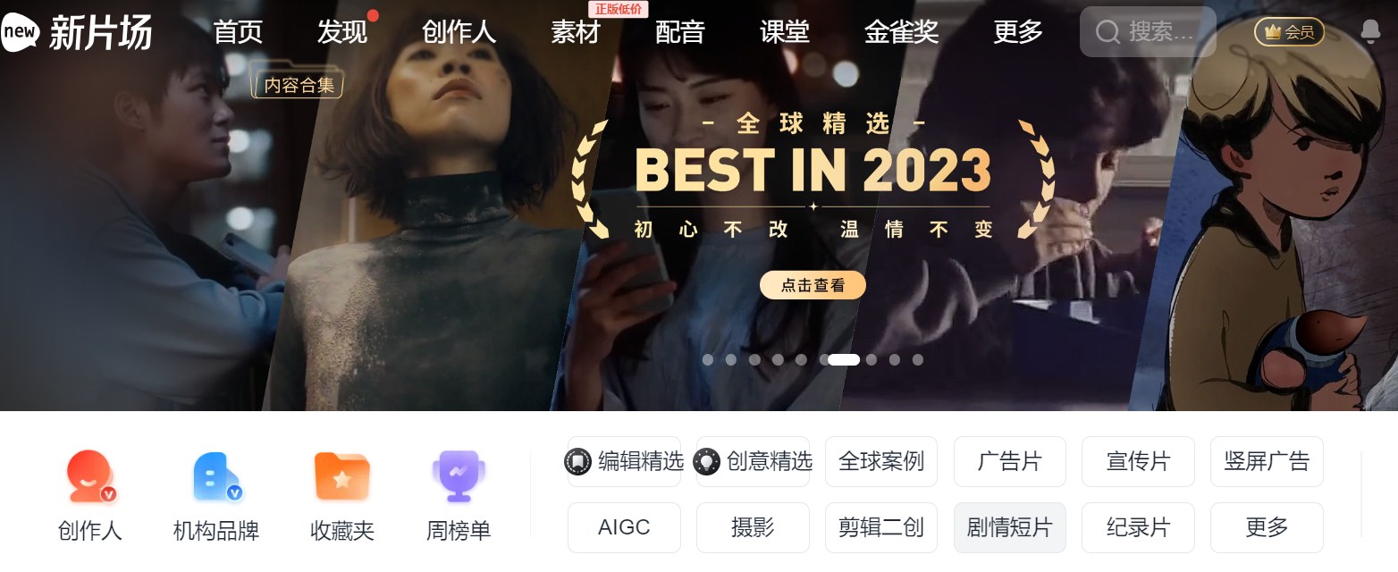The height and width of the screenshot is (572, 1398).
Task: Open the 发现 navigation menu
Action: [341, 32]
